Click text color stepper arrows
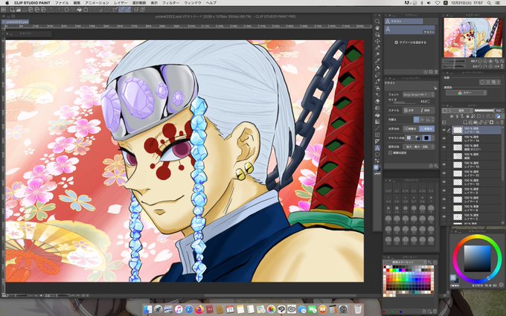506x316 pixels. pos(433,138)
